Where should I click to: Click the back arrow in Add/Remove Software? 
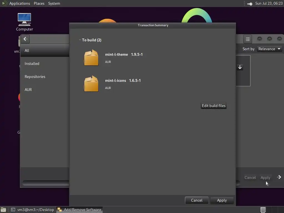(25, 39)
